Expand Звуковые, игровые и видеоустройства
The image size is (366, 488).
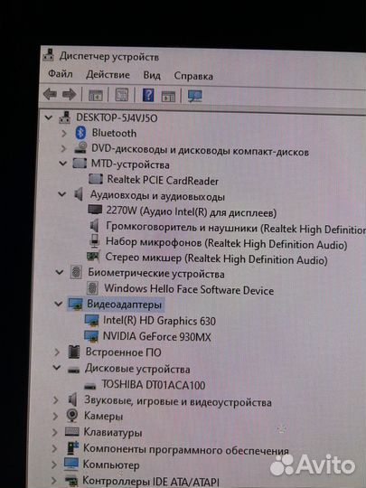56,400
